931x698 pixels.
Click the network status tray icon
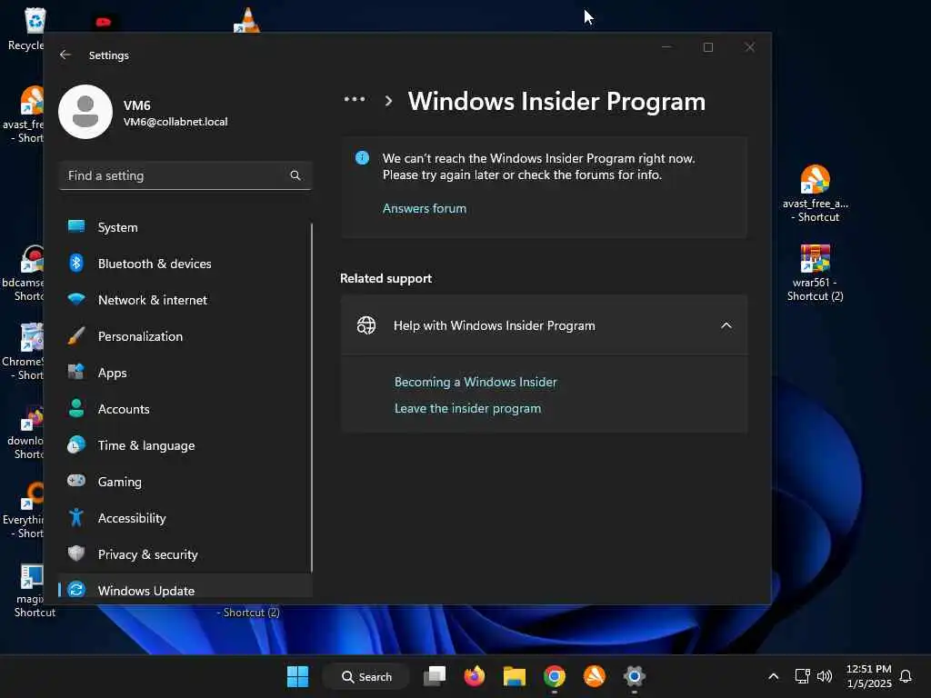pos(802,676)
